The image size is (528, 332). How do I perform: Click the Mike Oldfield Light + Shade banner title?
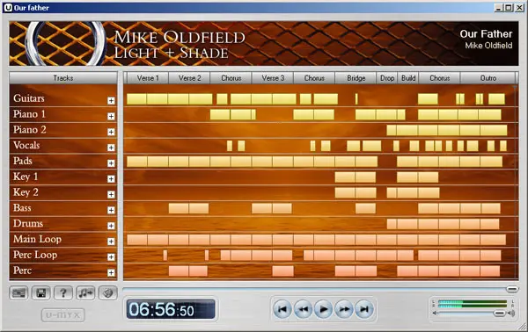pyautogui.click(x=180, y=45)
